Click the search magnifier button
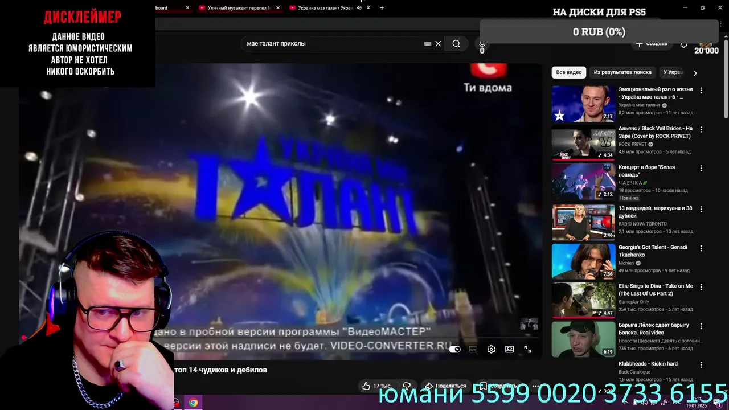 tap(456, 44)
